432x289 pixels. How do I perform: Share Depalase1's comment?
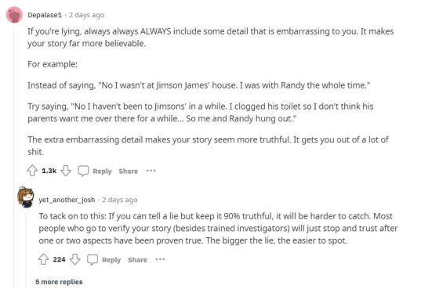tap(128, 172)
